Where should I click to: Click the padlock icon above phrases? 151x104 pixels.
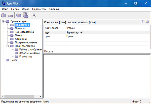147,22
